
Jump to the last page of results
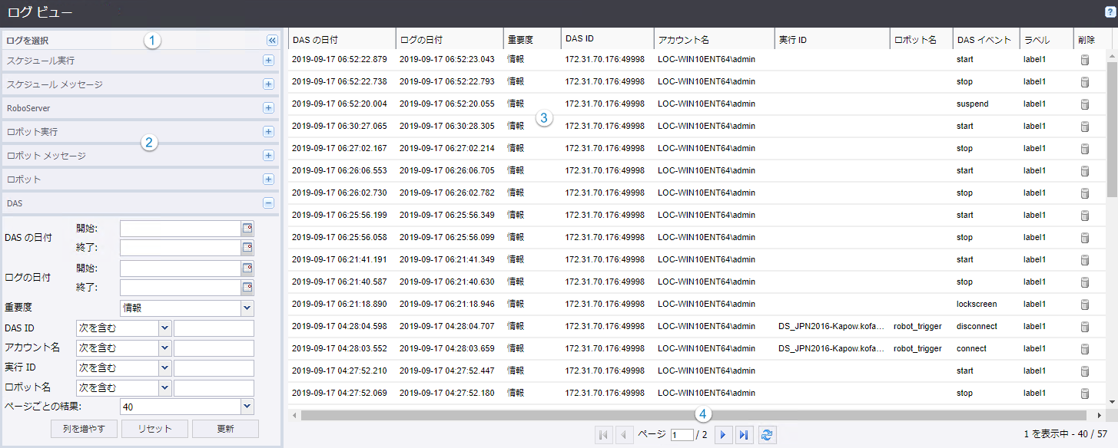743,435
